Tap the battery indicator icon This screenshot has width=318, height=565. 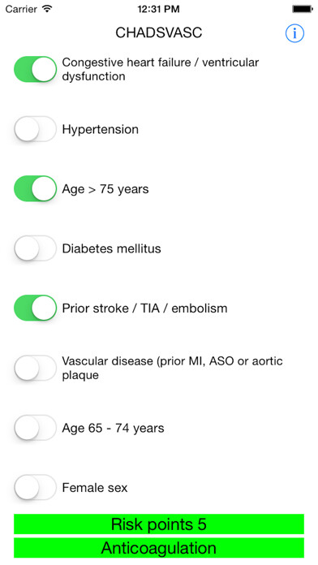[303, 9]
